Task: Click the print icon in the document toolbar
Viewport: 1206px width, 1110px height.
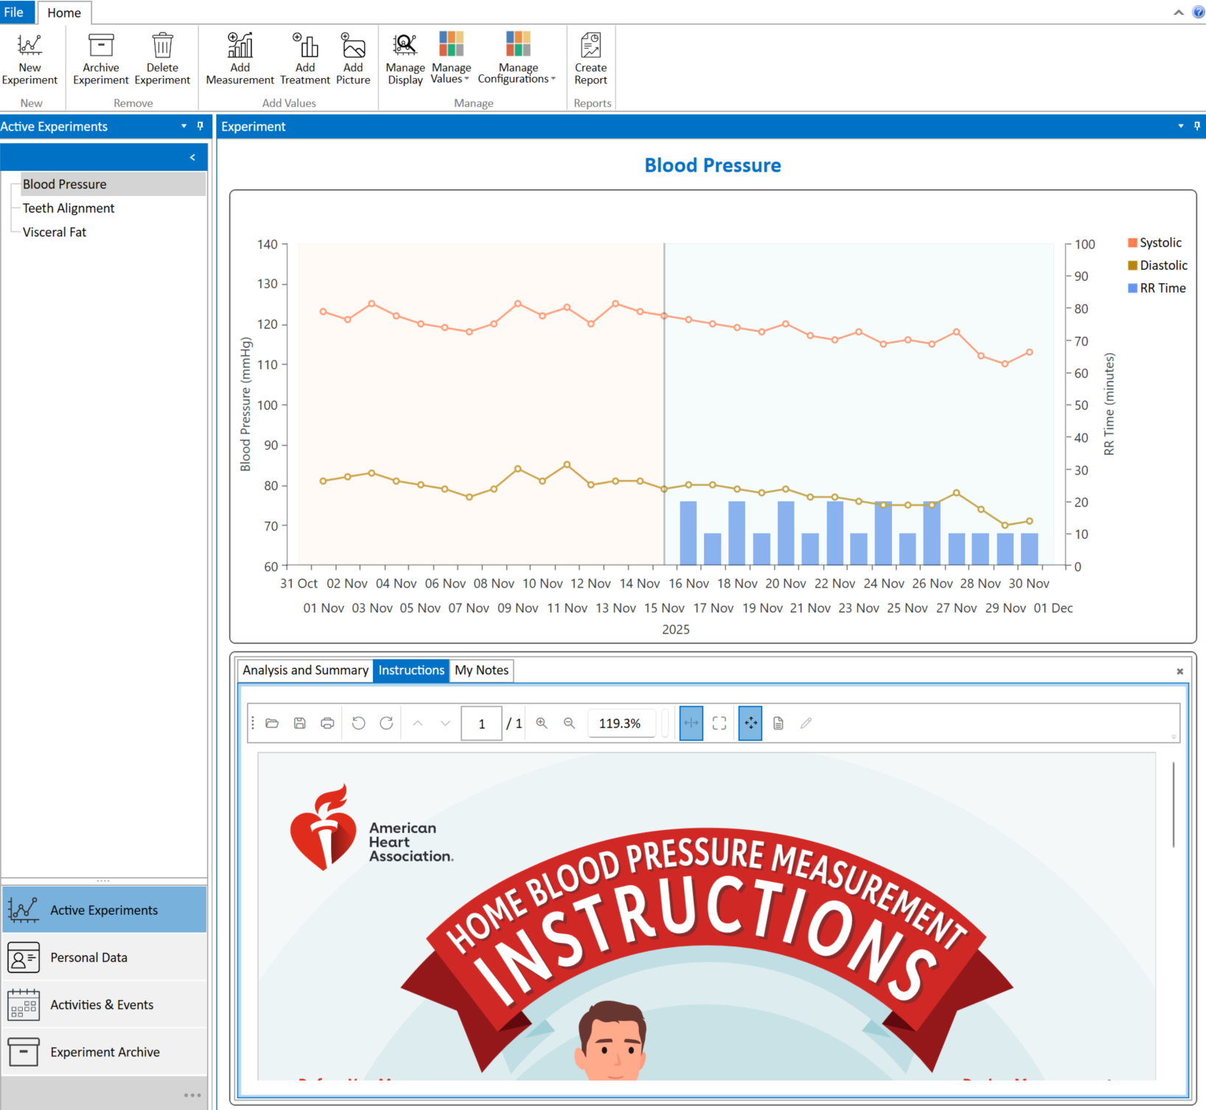Action: (x=327, y=724)
